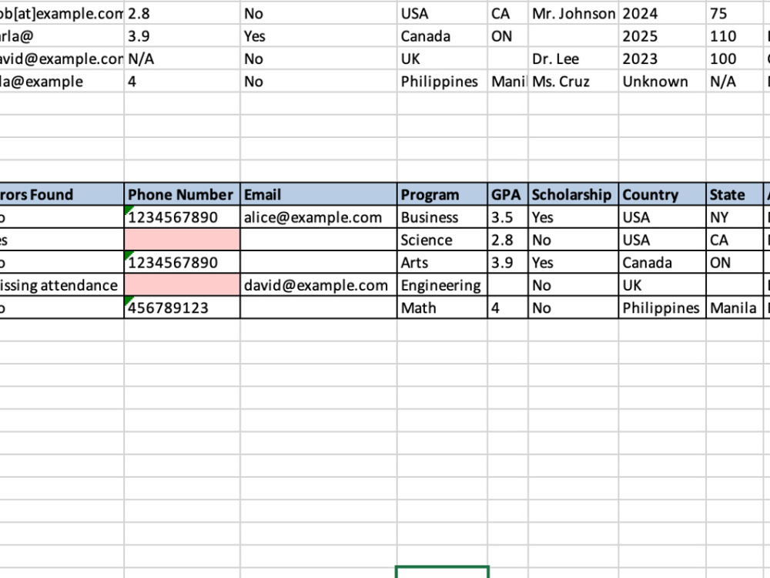Click the alice@example.com cell
The width and height of the screenshot is (770, 578).
(319, 217)
